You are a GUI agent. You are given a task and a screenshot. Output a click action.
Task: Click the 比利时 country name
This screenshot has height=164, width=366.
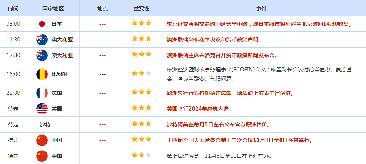(60, 74)
